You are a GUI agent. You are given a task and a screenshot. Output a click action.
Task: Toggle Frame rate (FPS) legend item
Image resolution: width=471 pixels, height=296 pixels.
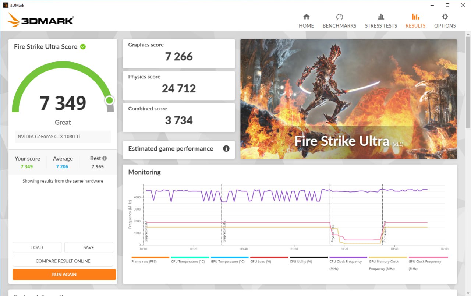click(150, 260)
